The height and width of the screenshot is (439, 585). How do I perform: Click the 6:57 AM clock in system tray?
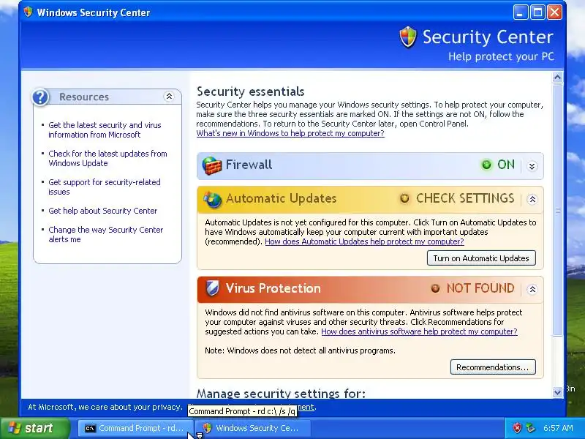pos(558,428)
